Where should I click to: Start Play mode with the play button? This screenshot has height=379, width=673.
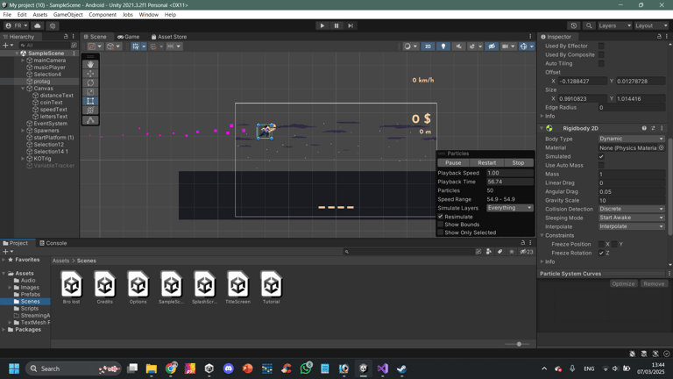[322, 25]
